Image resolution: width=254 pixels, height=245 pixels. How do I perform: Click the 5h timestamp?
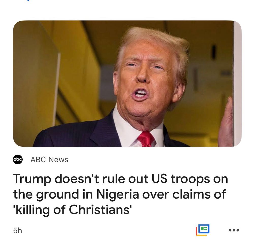[x=18, y=231]
